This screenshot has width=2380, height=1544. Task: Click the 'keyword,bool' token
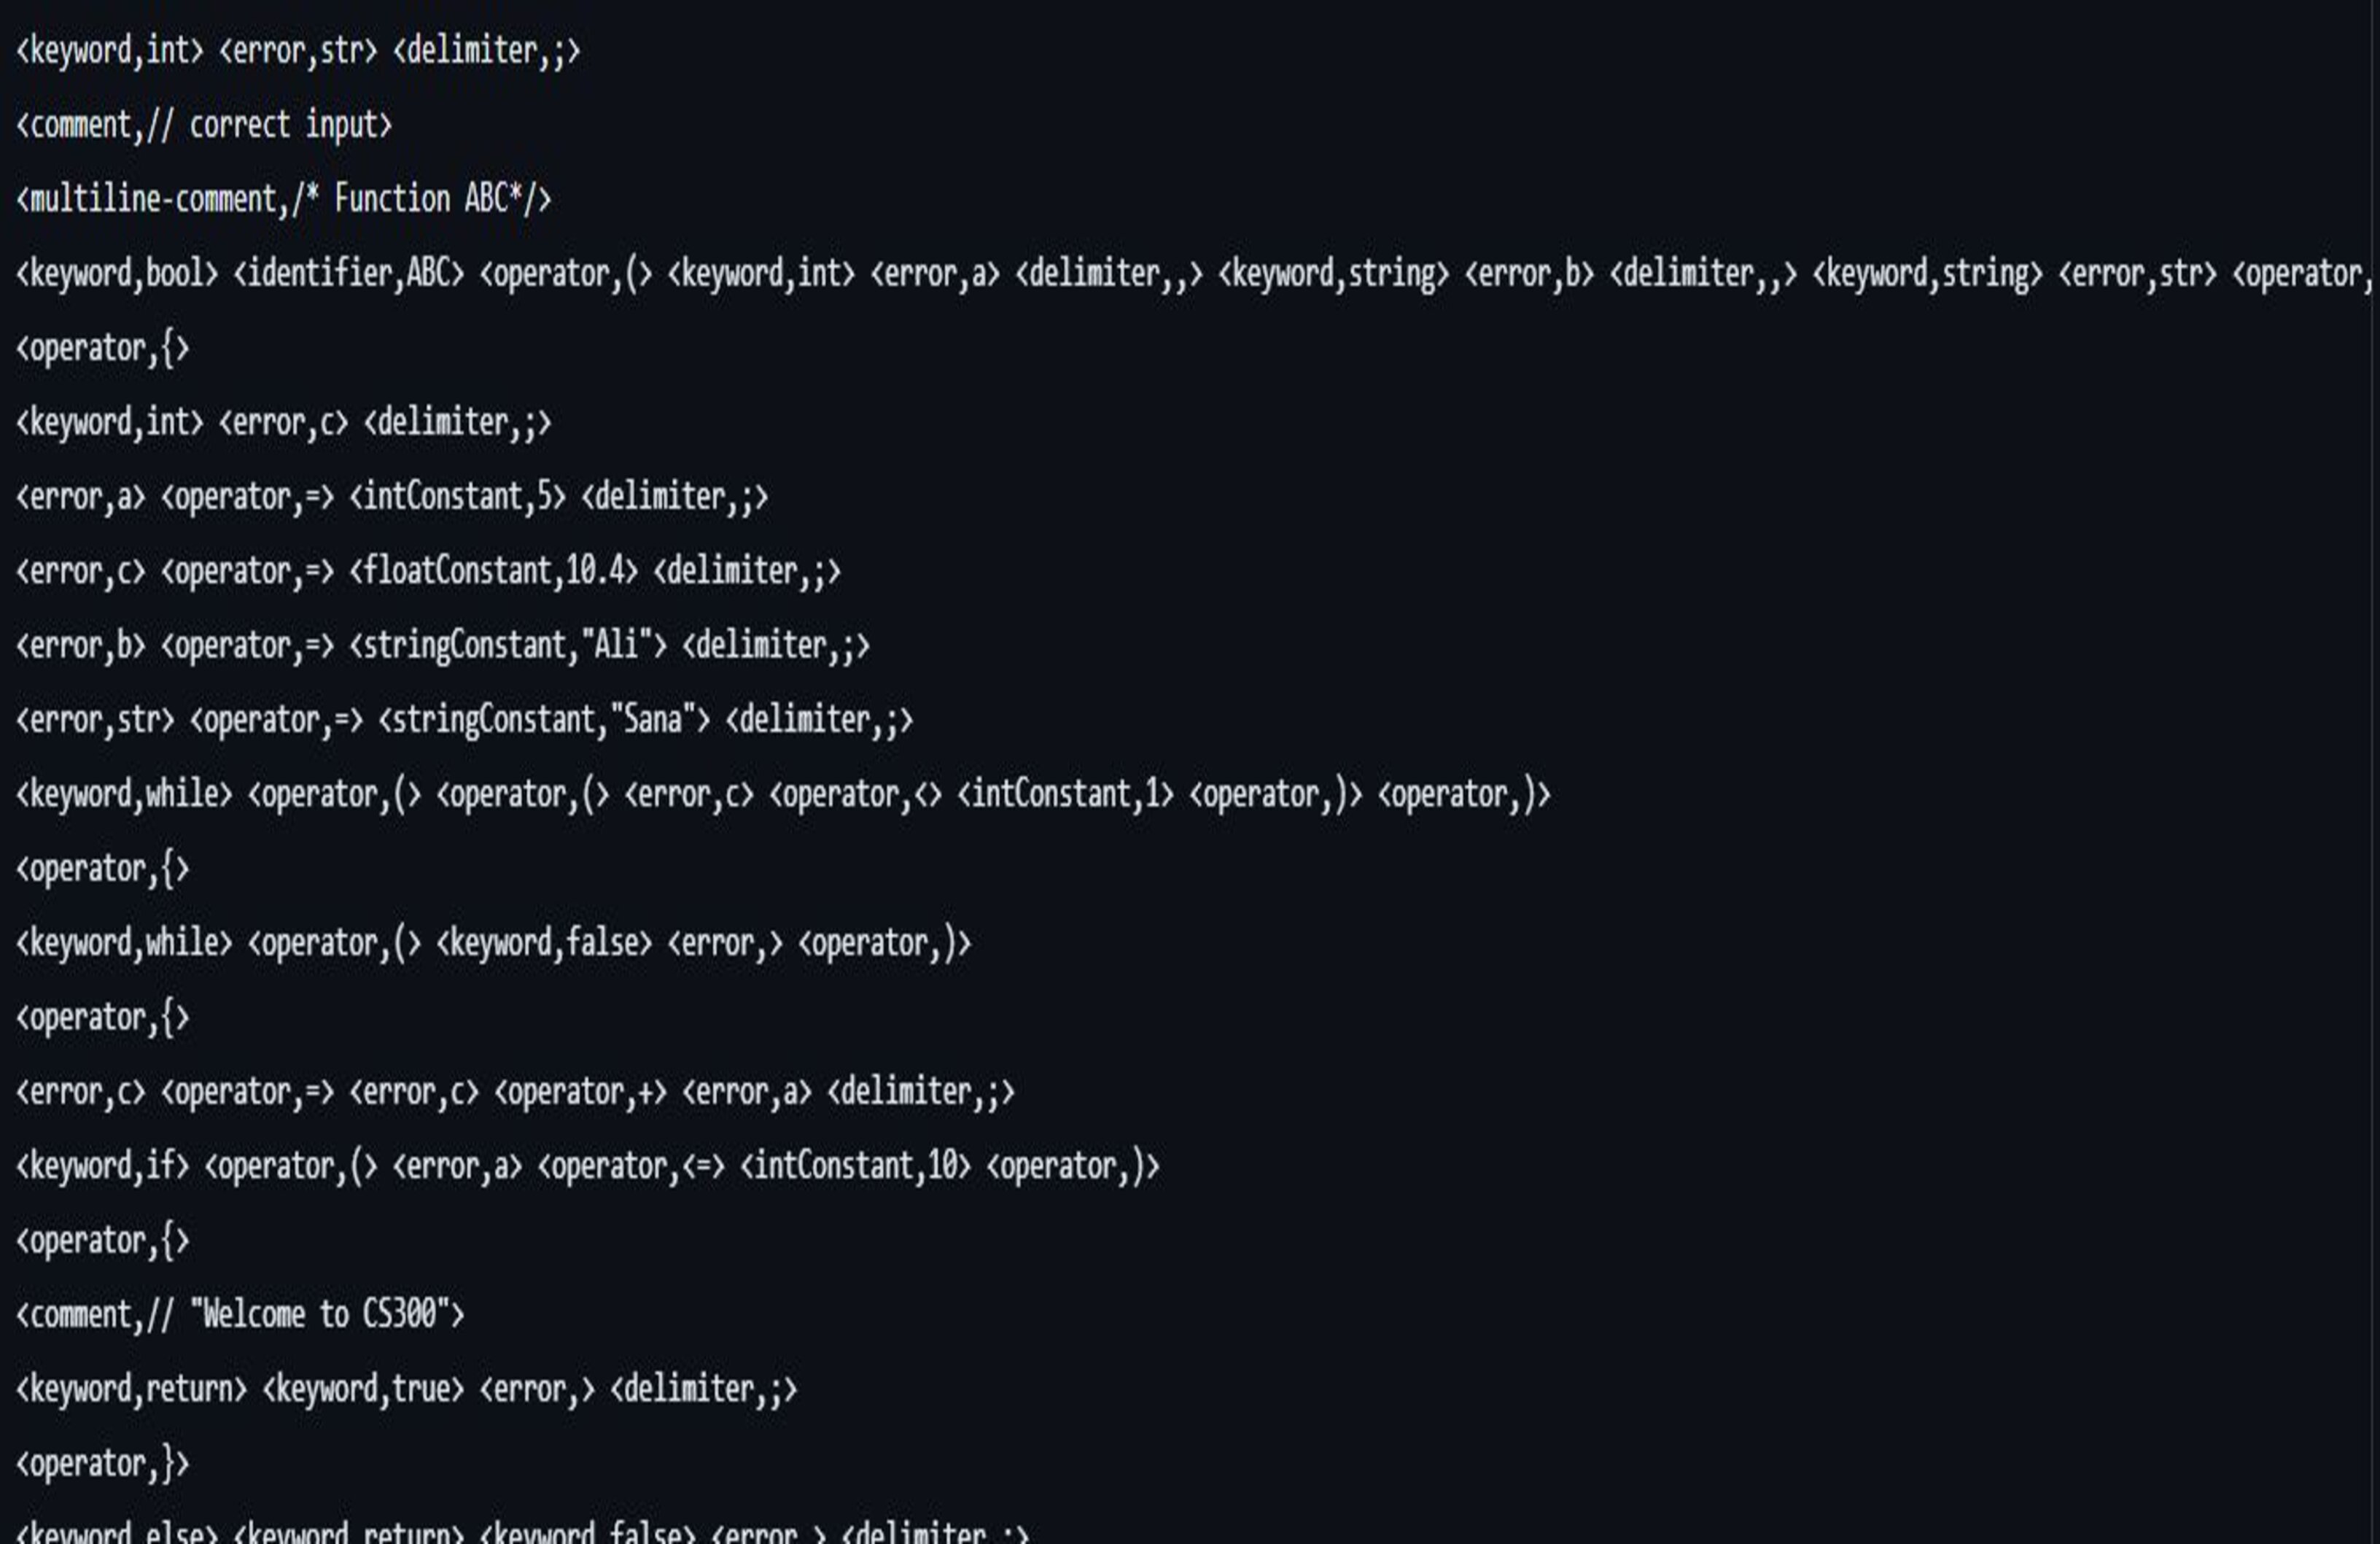tap(117, 273)
